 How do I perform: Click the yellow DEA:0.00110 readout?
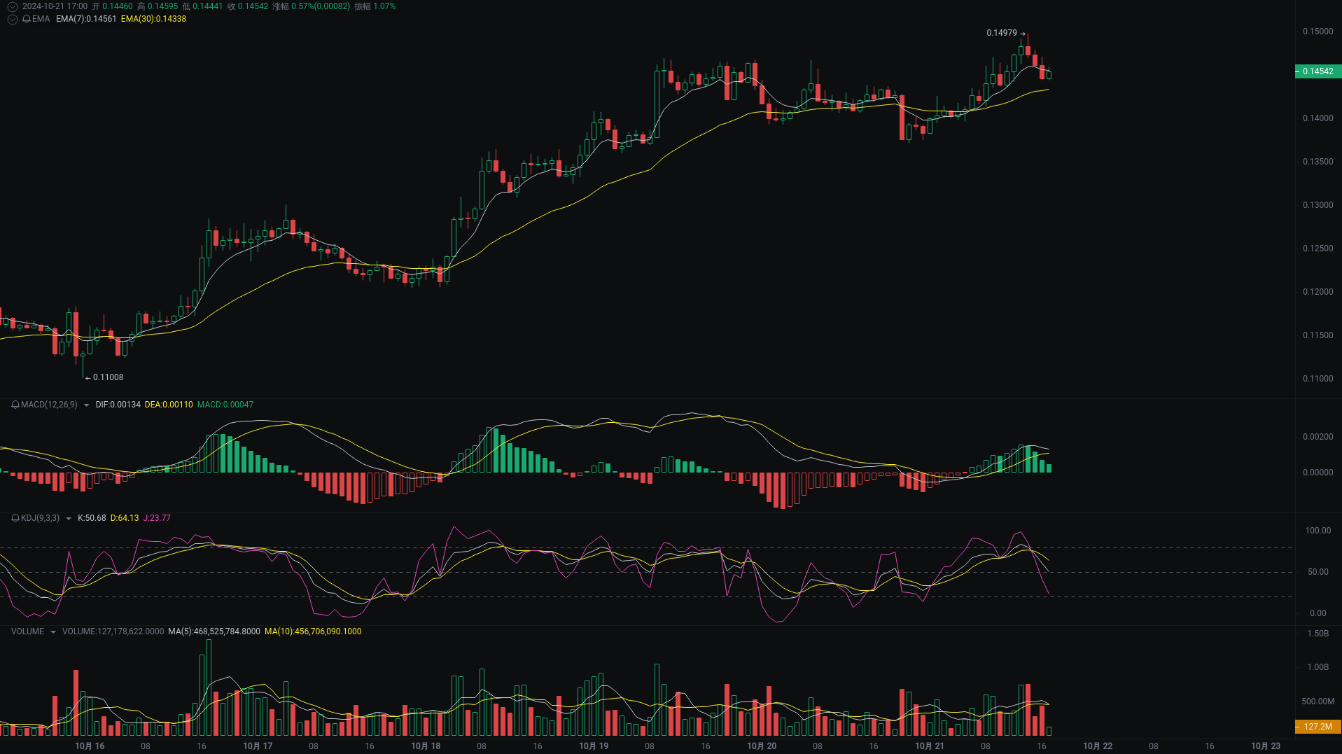pos(169,405)
